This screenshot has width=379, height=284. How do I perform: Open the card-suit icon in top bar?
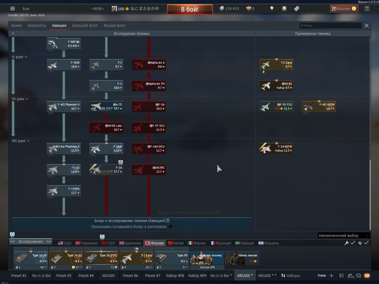click(284, 9)
